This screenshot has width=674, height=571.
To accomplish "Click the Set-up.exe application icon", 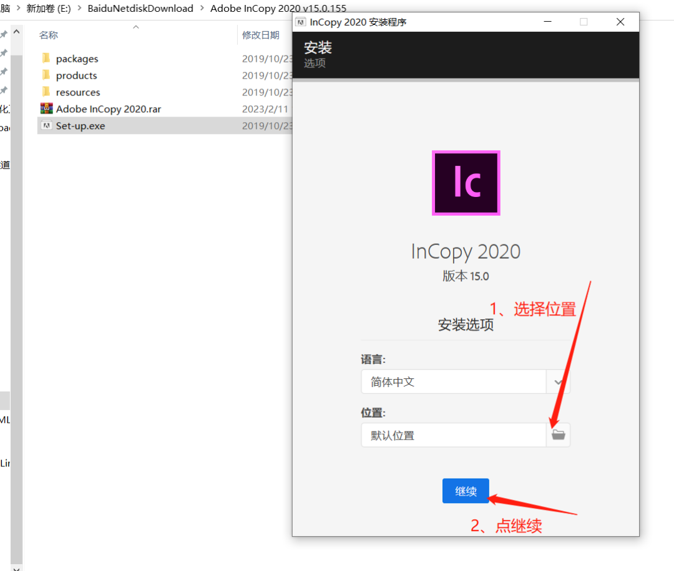I will click(47, 125).
